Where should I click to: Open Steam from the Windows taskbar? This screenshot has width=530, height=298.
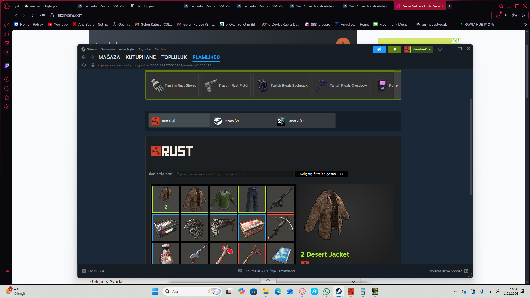point(338,291)
